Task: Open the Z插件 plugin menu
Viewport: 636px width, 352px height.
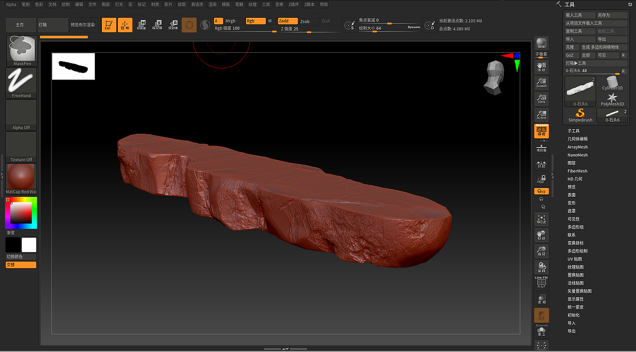Action: [x=294, y=4]
